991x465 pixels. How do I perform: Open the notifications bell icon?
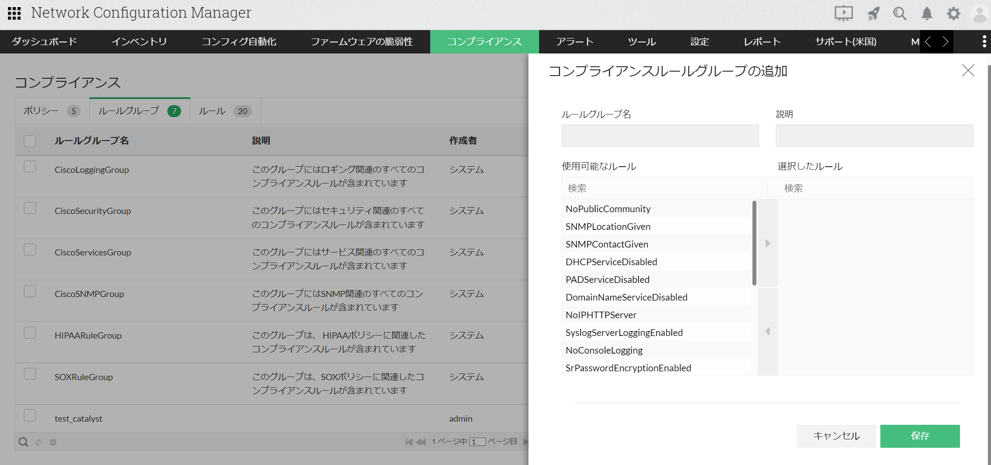coord(926,13)
